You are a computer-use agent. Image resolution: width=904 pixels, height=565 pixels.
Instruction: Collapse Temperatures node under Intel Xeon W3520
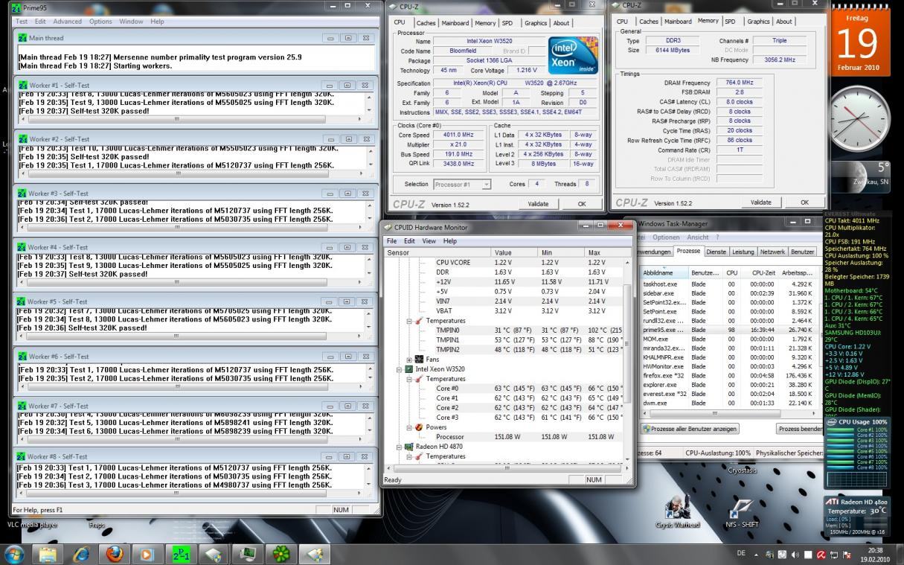[409, 379]
